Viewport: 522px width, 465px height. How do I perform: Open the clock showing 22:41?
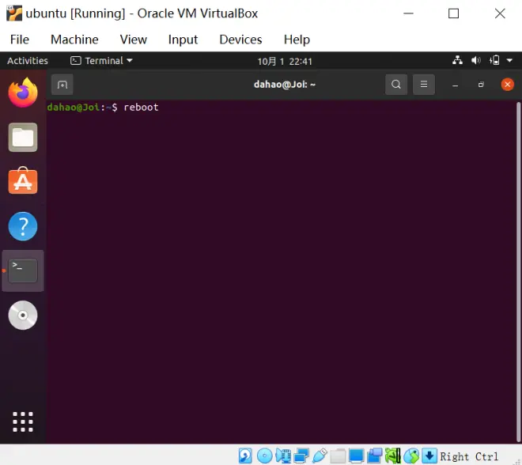285,61
